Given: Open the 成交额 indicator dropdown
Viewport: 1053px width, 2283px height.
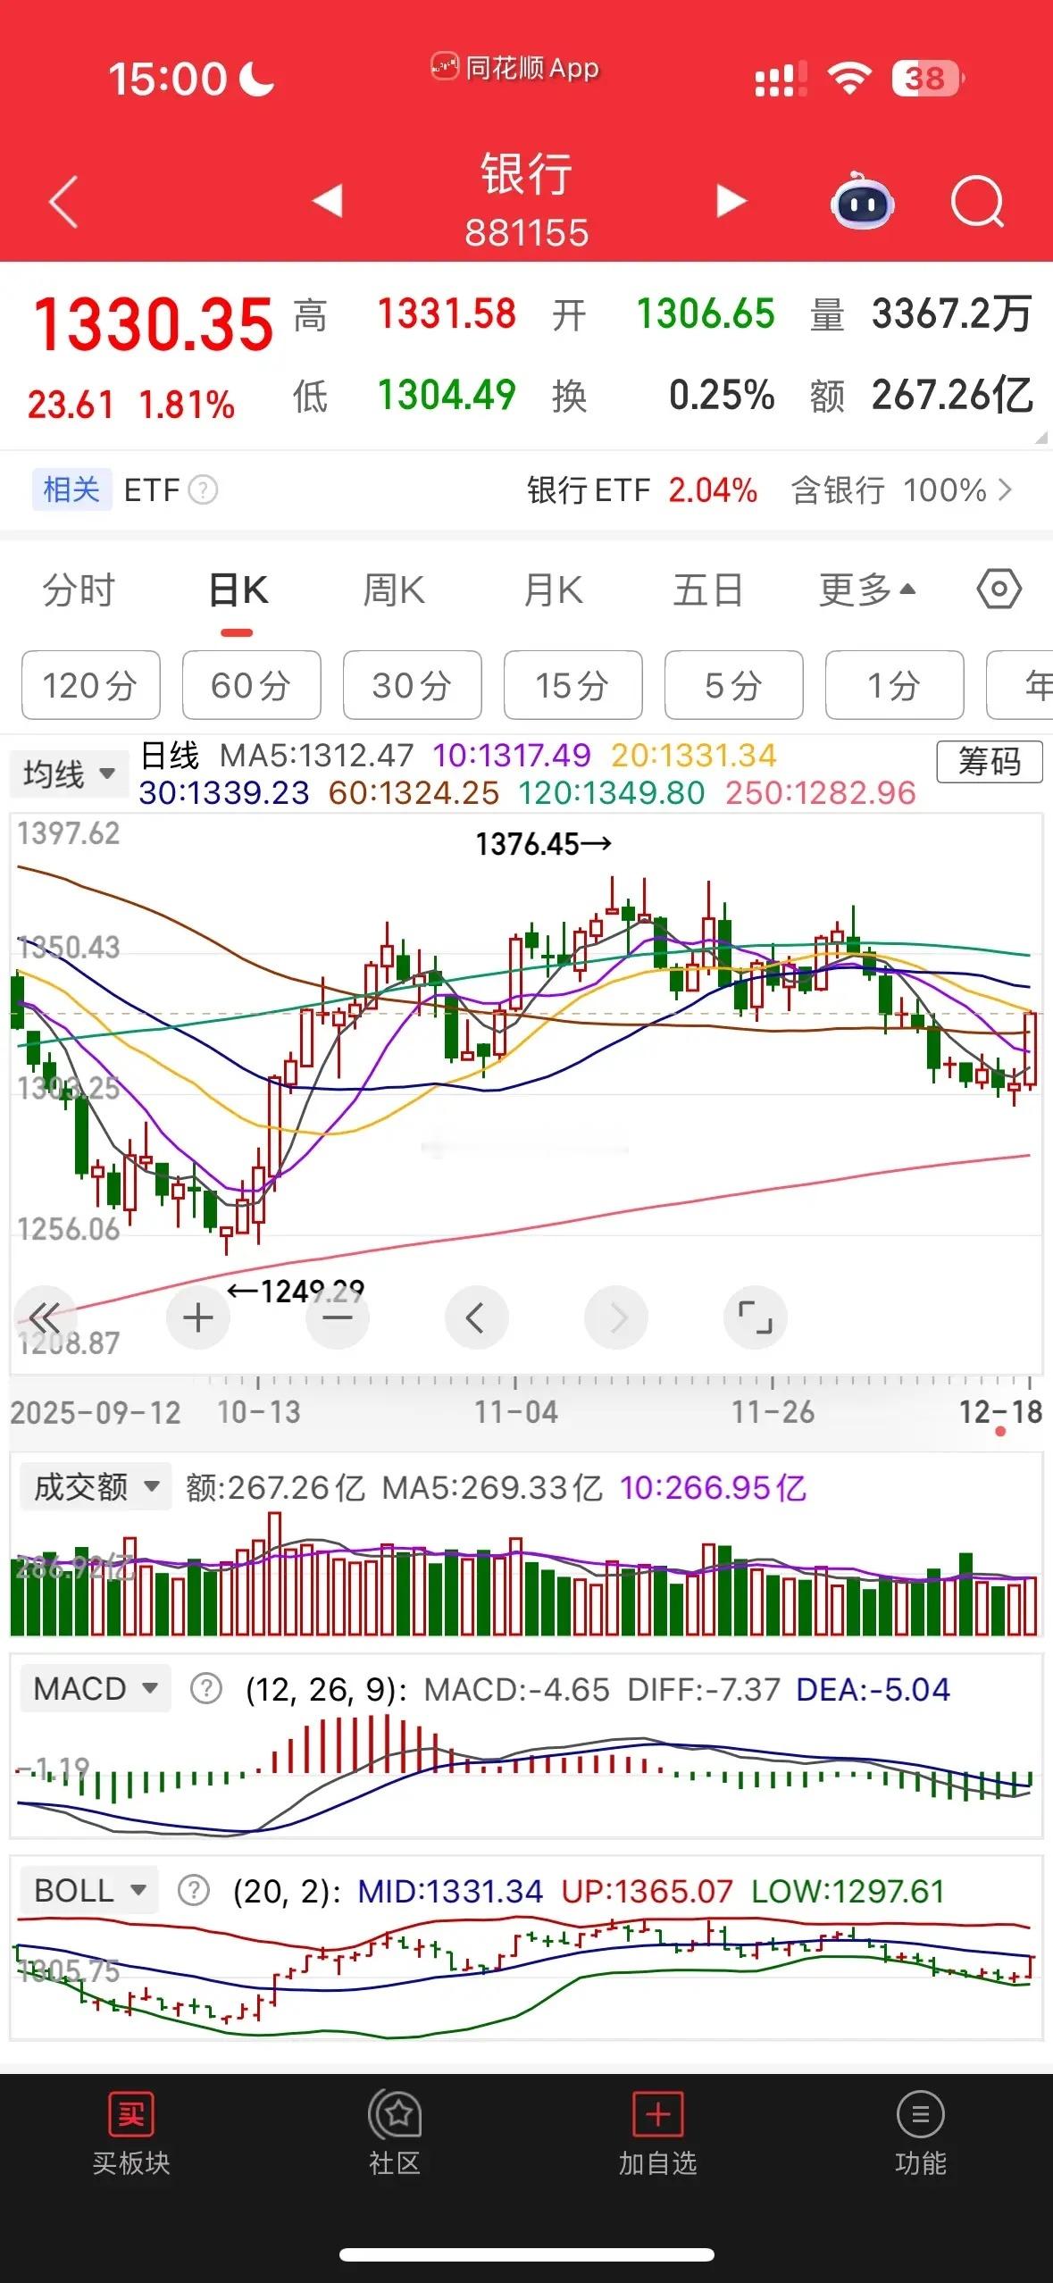Looking at the screenshot, I should tap(96, 1487).
